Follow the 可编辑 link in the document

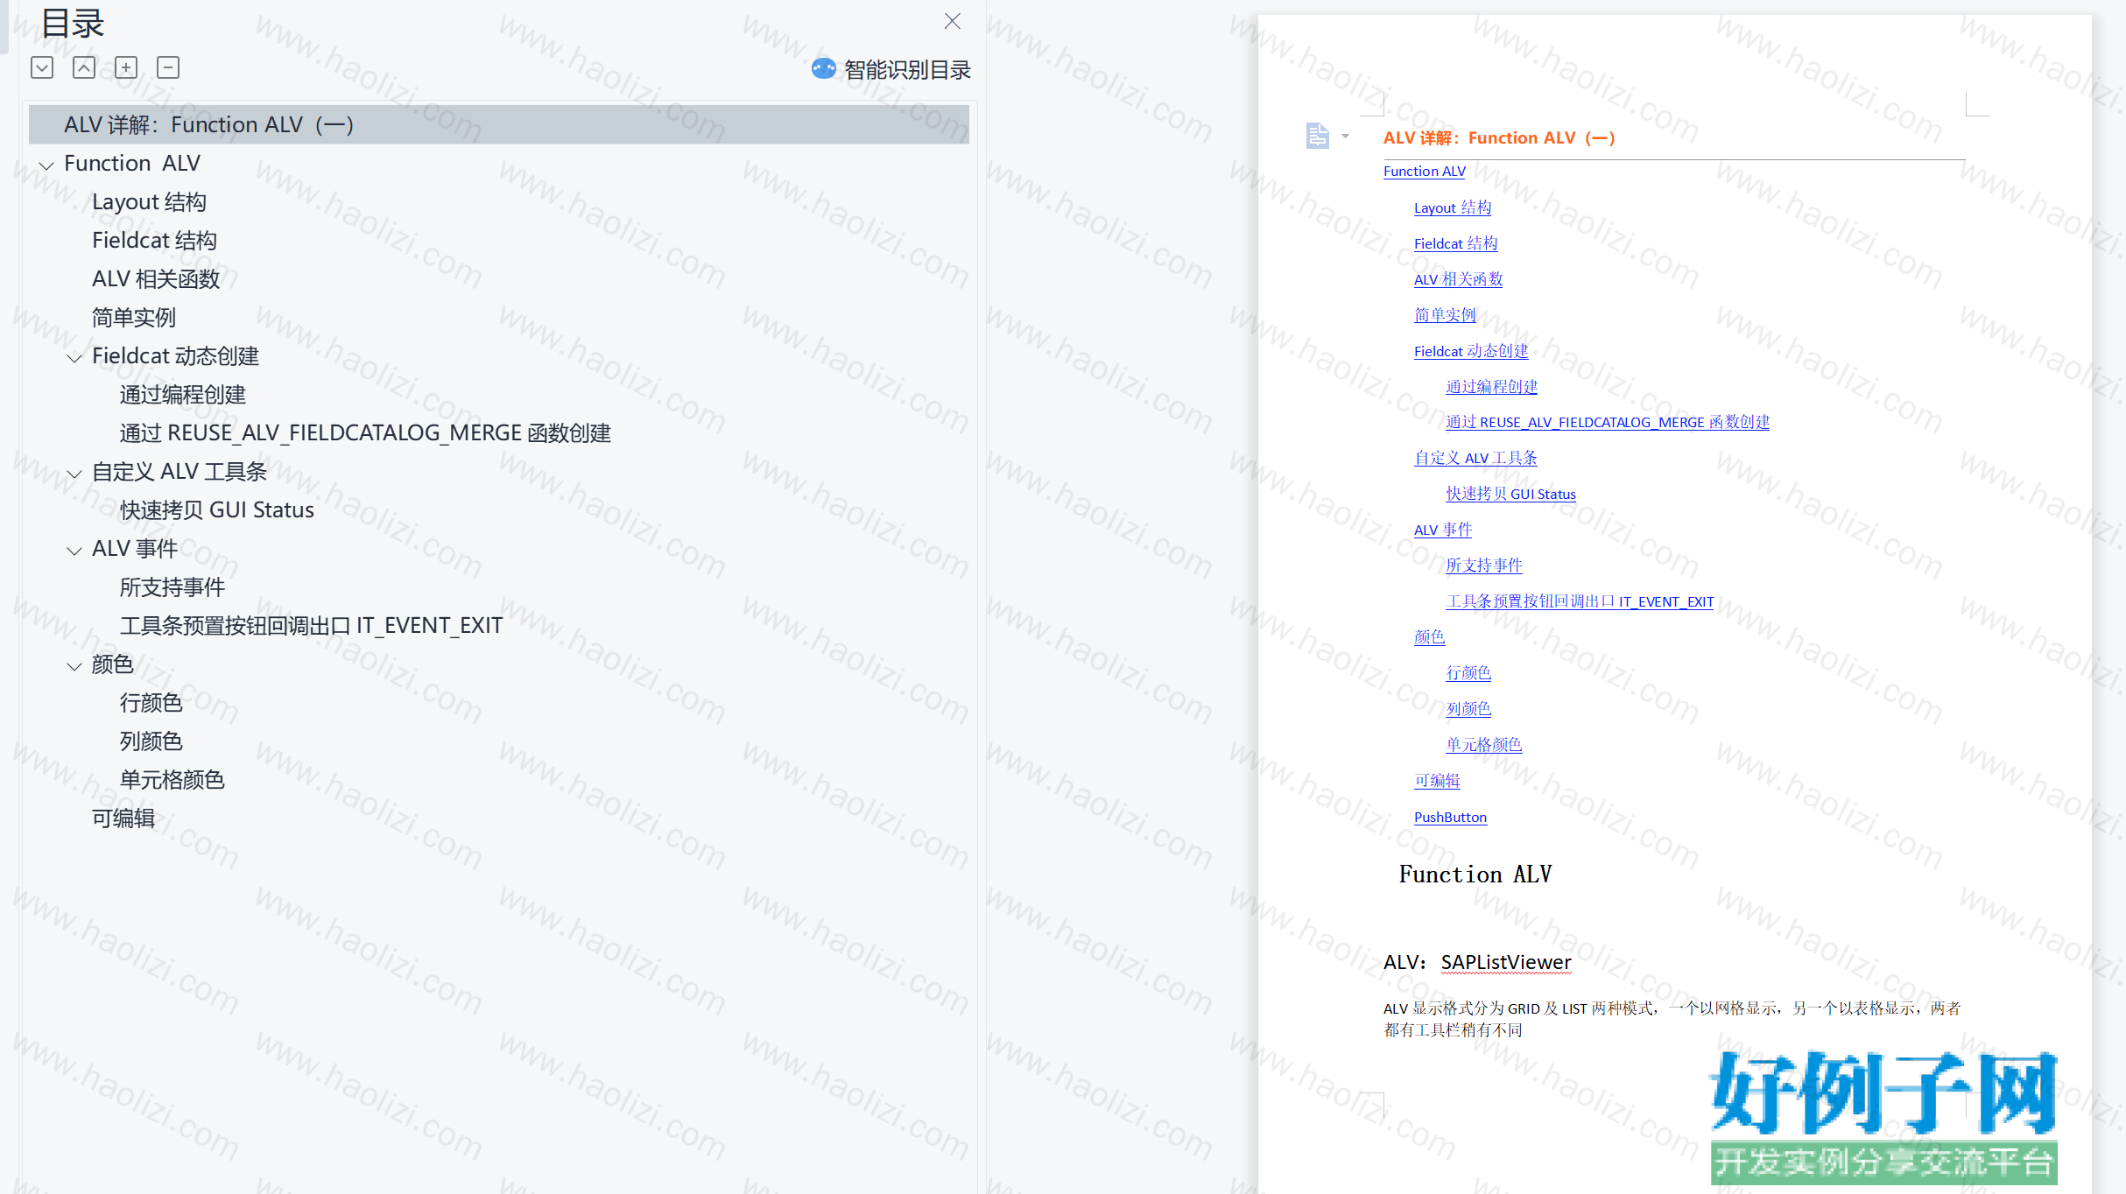1437,781
